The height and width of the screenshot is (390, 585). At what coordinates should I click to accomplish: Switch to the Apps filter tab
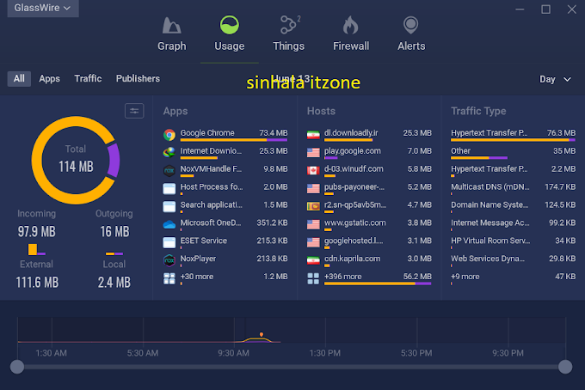click(x=50, y=78)
